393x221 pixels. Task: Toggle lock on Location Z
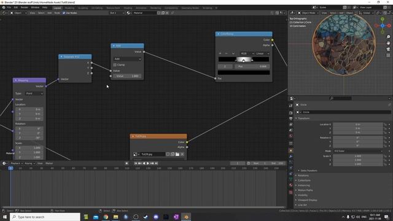(386, 133)
